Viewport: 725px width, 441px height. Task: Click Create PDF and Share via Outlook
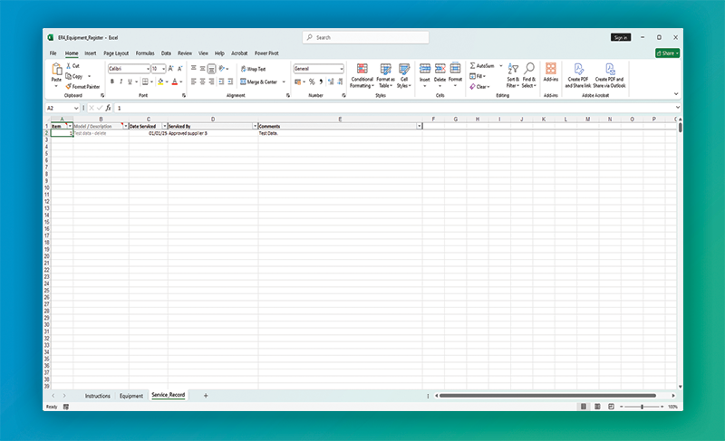[609, 75]
